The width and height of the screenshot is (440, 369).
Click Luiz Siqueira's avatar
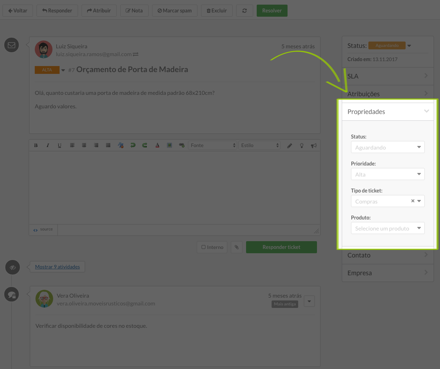44,49
